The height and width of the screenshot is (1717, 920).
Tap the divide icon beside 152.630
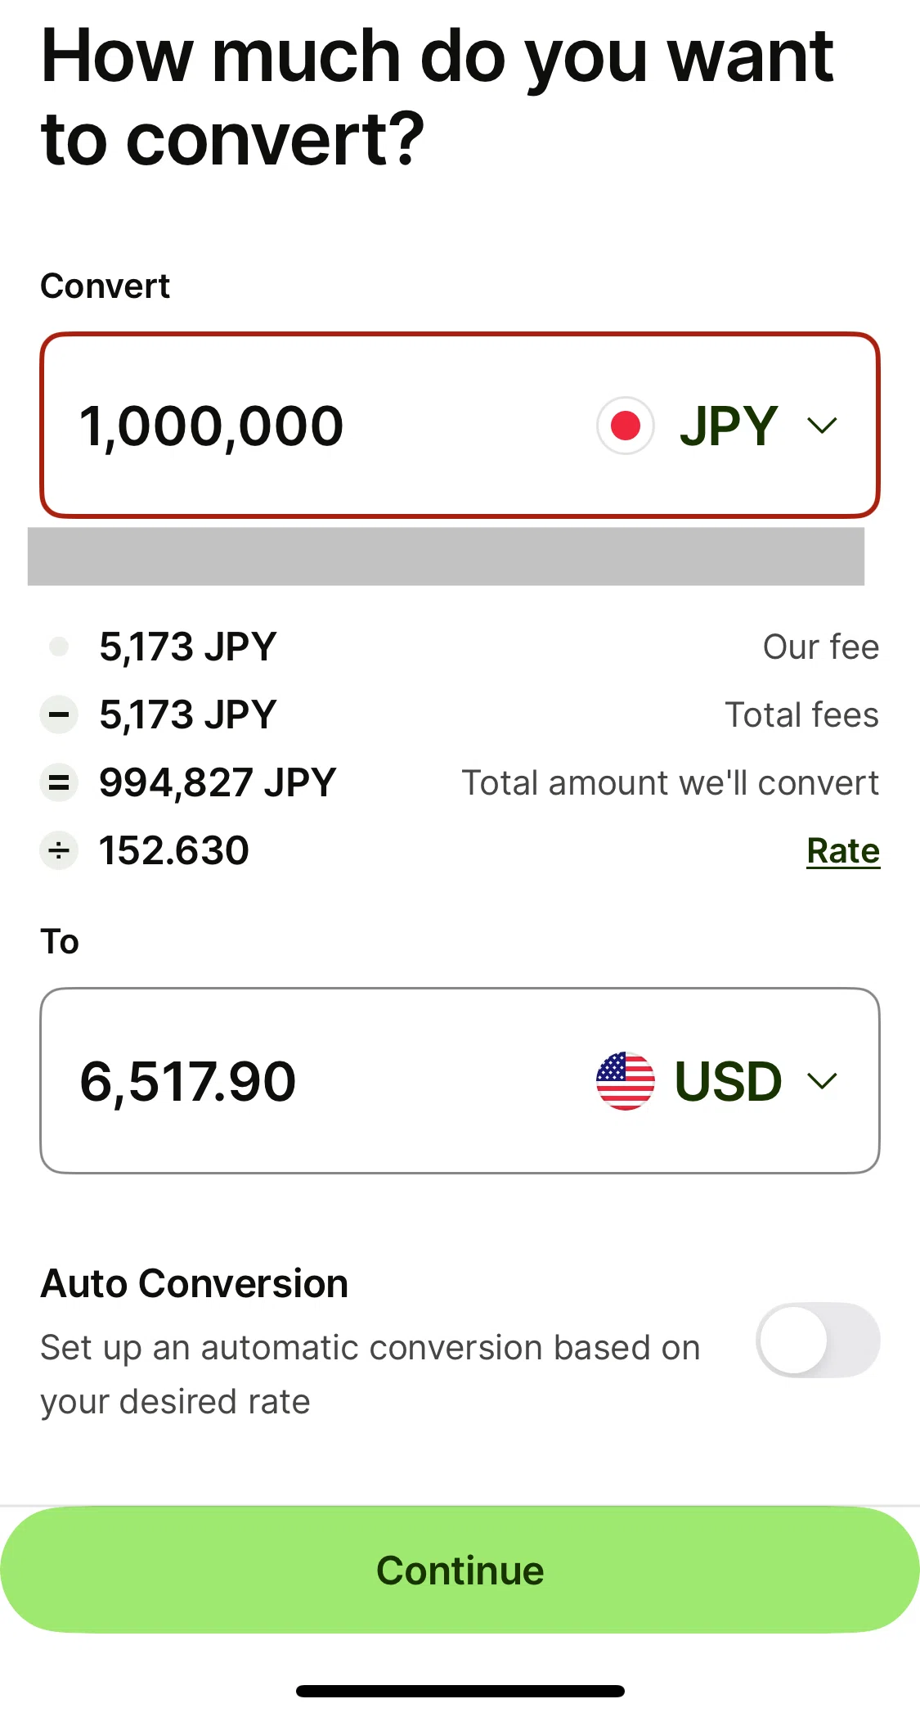tap(59, 850)
